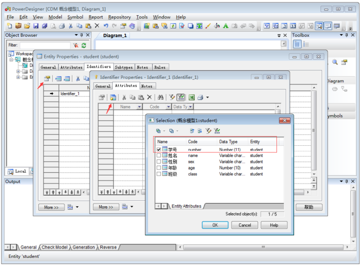
Task: Select the Check Model output tab
Action: [x=55, y=247]
